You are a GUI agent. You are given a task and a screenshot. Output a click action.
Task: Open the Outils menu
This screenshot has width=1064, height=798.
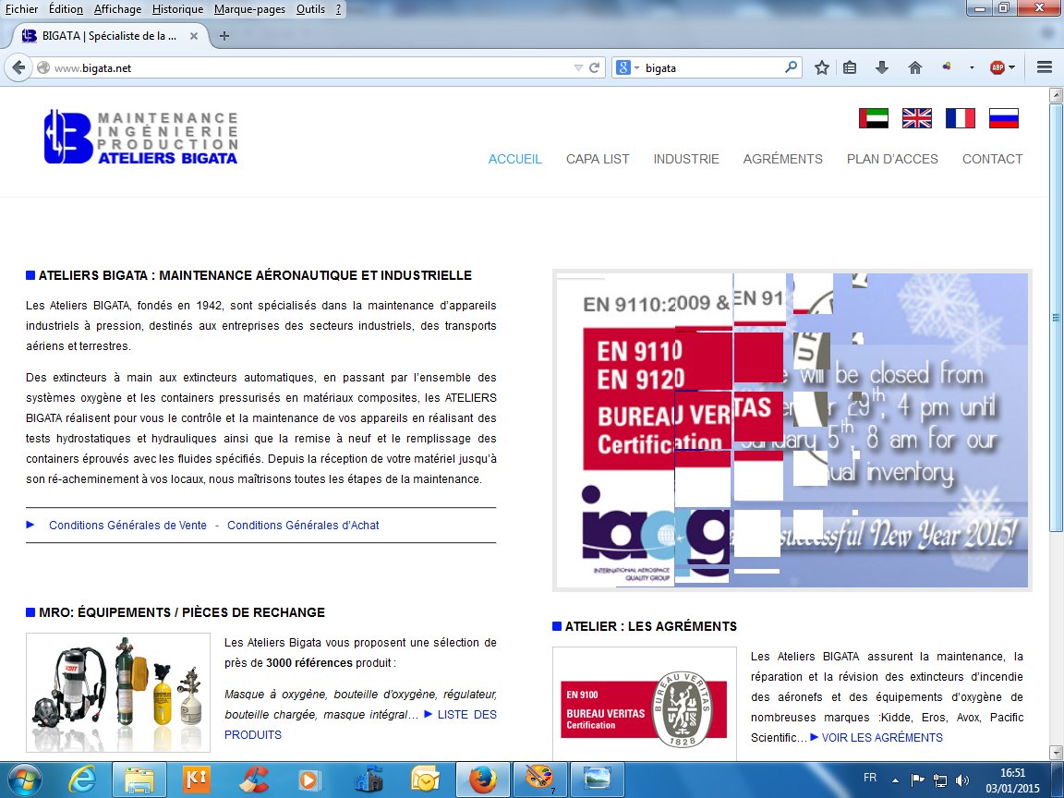point(310,9)
